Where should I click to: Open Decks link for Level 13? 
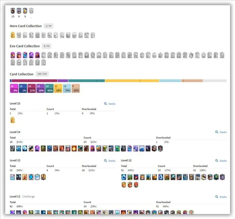[x=110, y=161]
